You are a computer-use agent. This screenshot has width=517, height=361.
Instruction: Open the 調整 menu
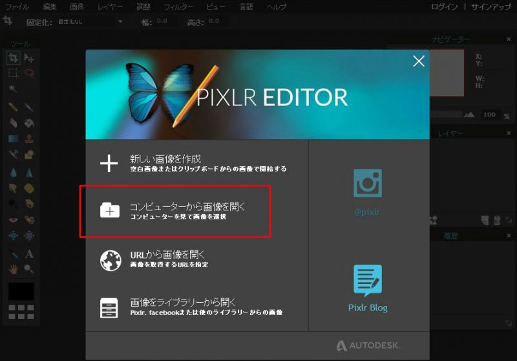click(x=143, y=6)
